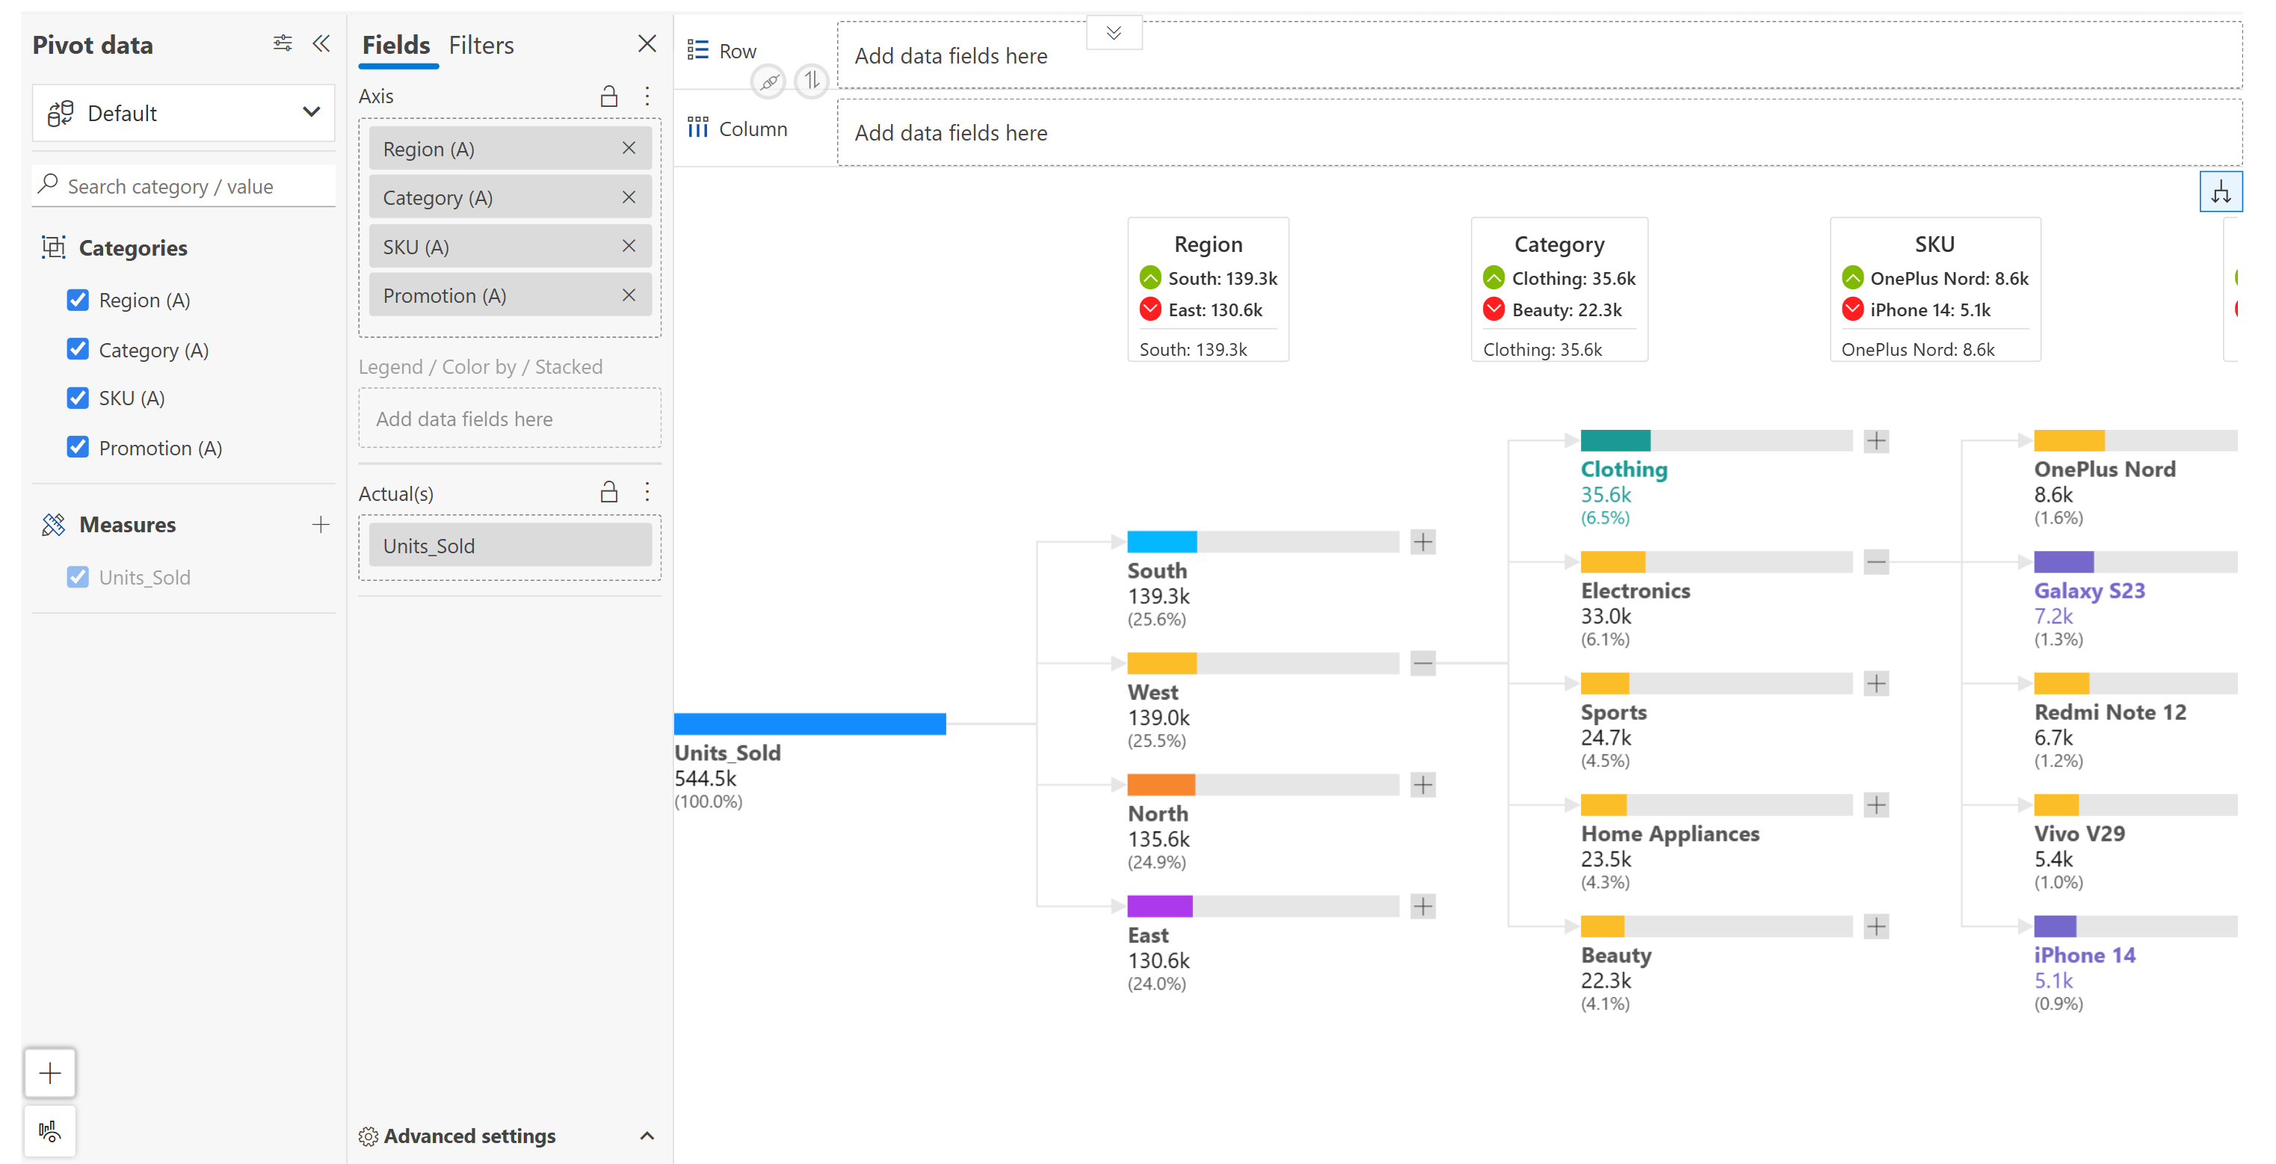Image resolution: width=2276 pixels, height=1164 pixels.
Task: Open the Default layout dropdown
Action: (184, 113)
